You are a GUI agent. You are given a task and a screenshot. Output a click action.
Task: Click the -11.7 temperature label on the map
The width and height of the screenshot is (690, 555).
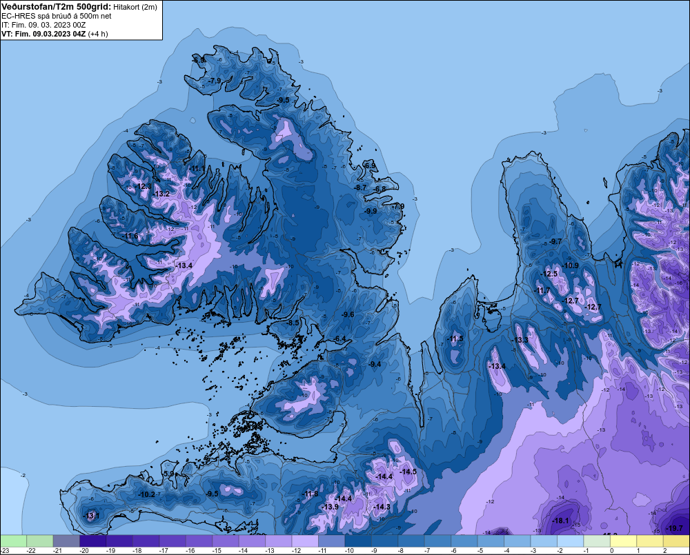tap(542, 290)
